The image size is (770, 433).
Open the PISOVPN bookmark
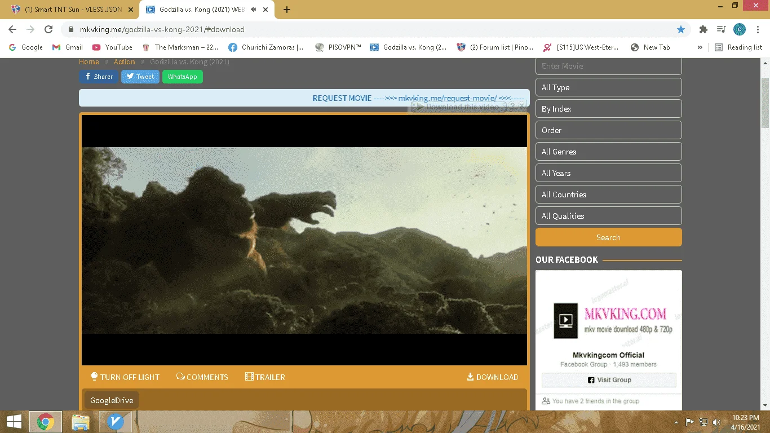pyautogui.click(x=338, y=47)
